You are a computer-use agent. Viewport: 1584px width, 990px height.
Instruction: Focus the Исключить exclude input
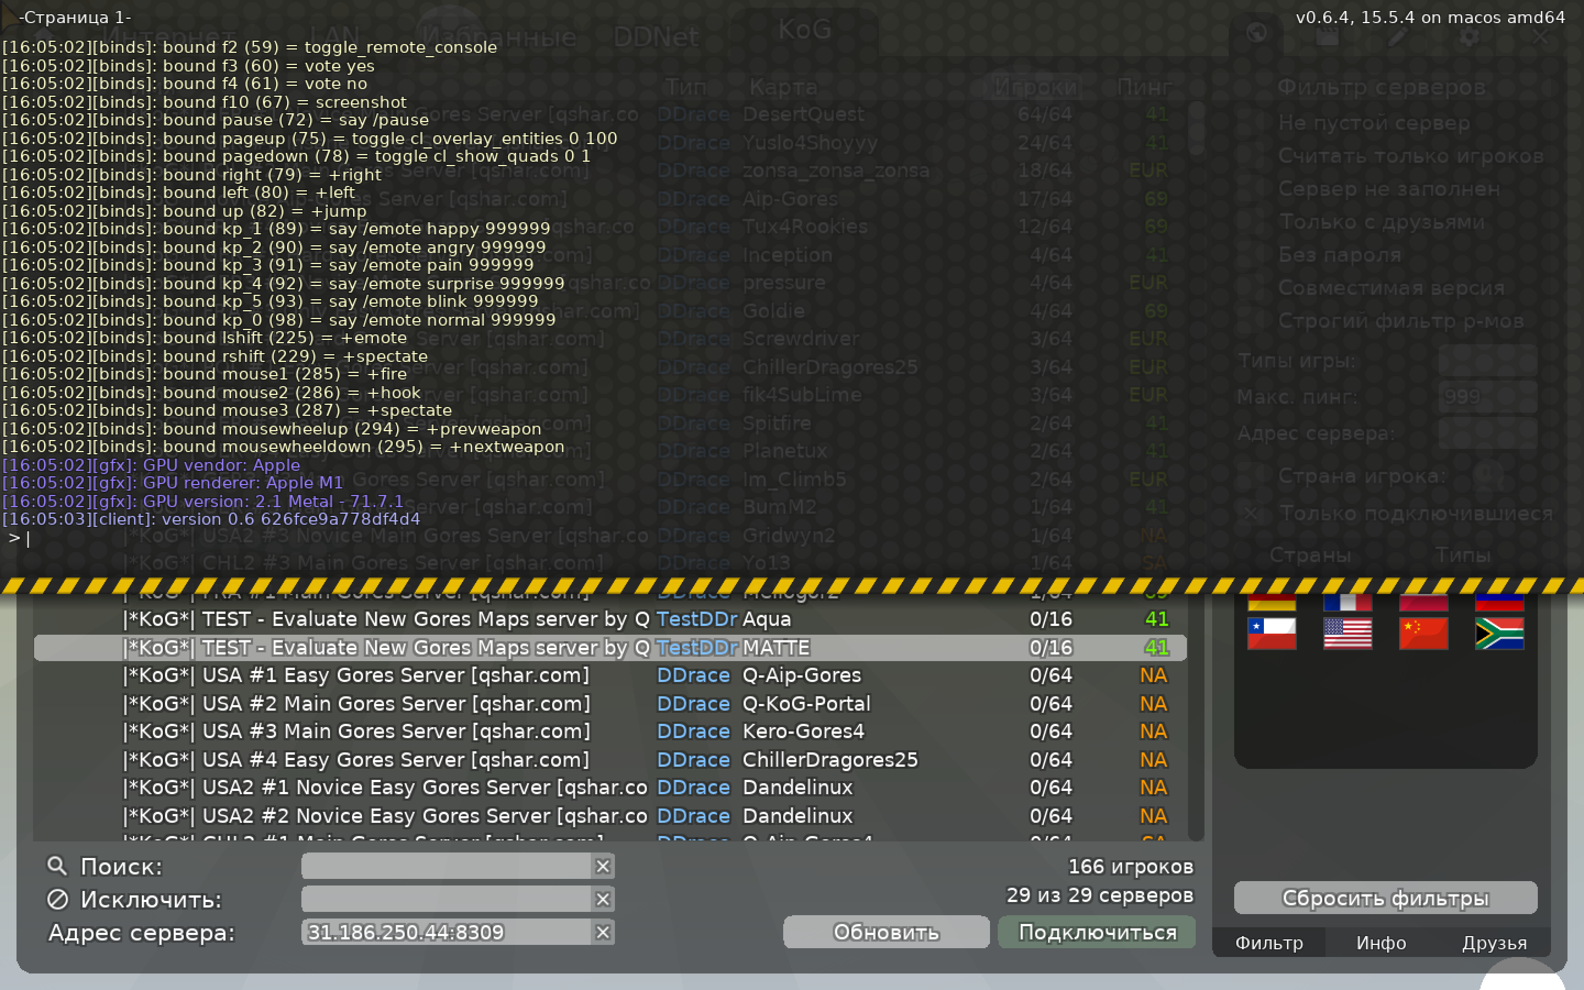click(x=445, y=899)
